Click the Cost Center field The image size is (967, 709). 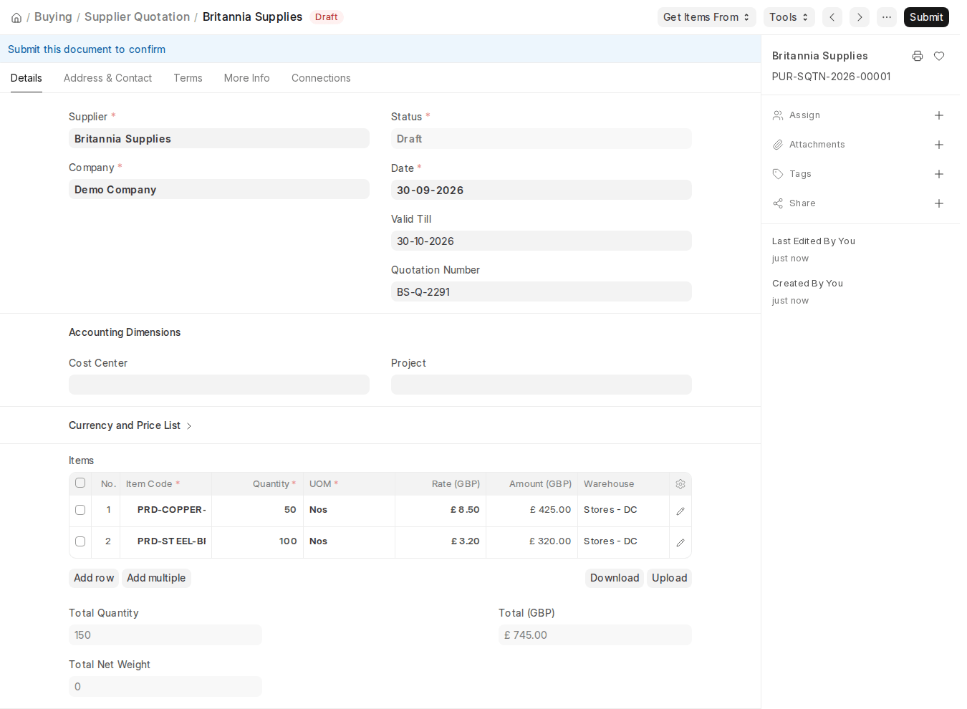click(219, 385)
